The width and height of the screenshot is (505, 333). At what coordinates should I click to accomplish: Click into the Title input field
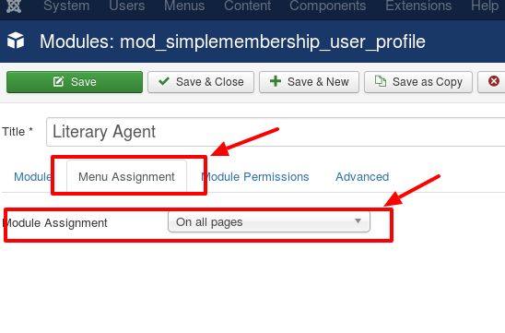[x=276, y=132]
